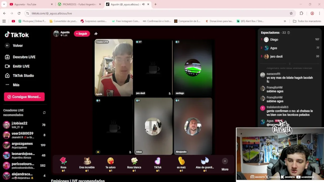Open user2480039 live stream

point(24,135)
